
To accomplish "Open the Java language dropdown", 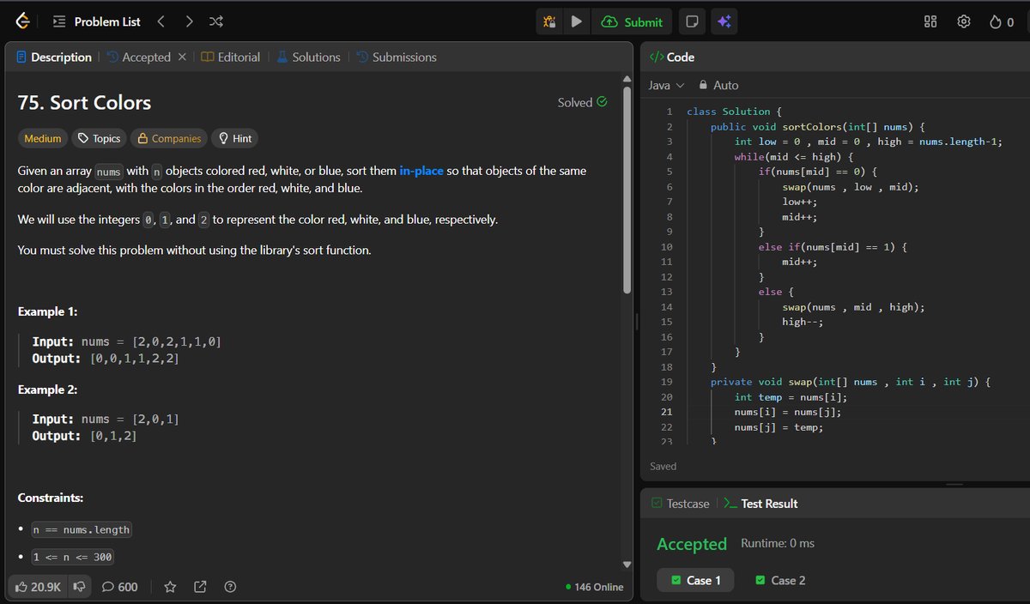I will 667,85.
